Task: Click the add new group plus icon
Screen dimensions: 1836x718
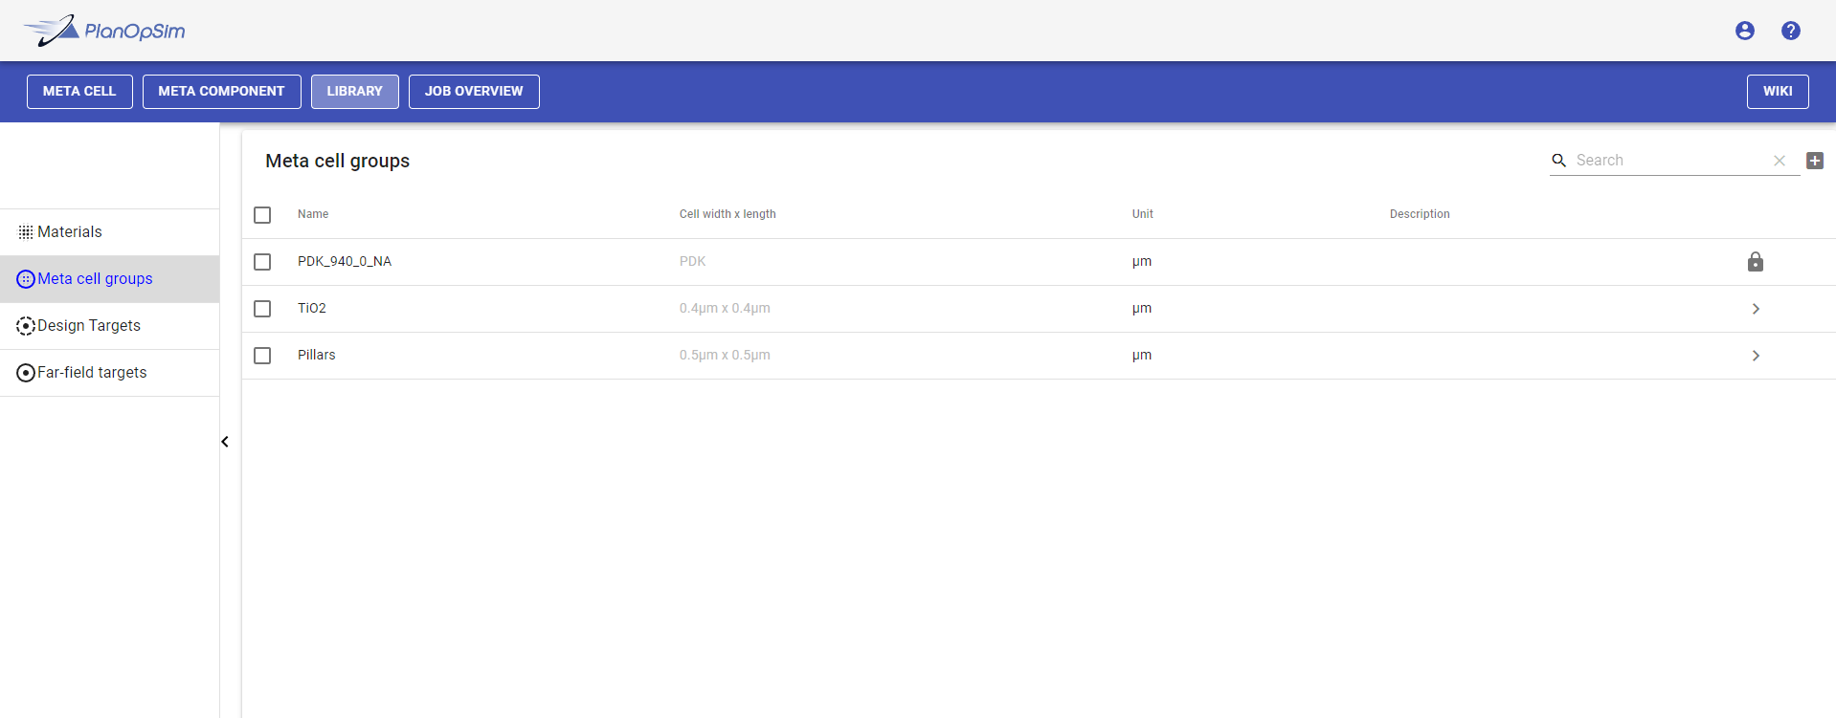Action: click(1814, 161)
